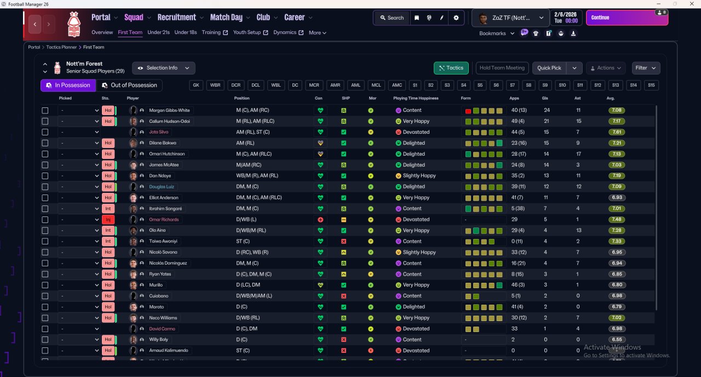Open the Filter dropdown
Viewport: 701px width, 377px height.
point(646,68)
